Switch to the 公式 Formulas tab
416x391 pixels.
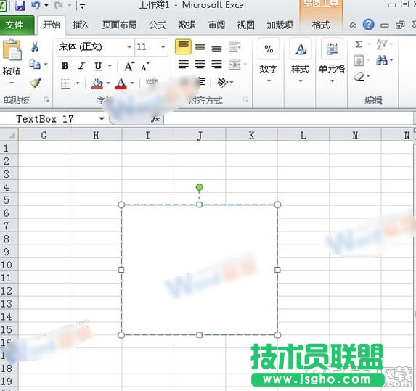(x=158, y=25)
